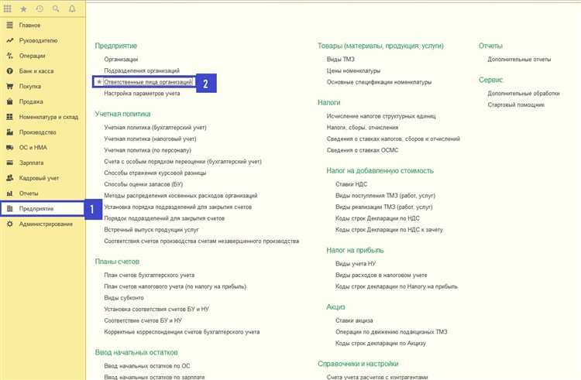Open Дополнительные отчеты link

pos(519,59)
